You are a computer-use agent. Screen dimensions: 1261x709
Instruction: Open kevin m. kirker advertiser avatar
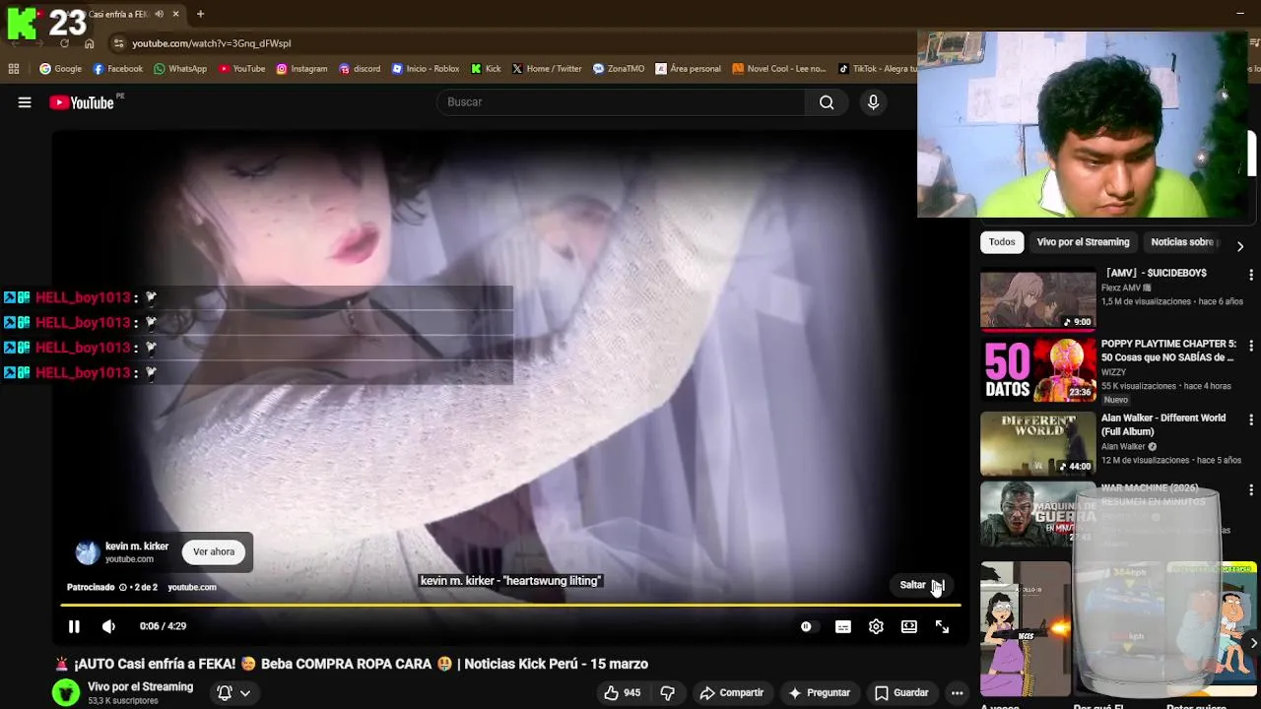(88, 552)
